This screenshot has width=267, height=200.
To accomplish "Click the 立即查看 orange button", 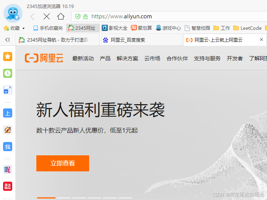I will point(63,163).
